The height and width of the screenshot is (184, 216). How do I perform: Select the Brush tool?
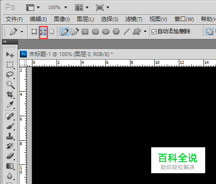coord(10,126)
